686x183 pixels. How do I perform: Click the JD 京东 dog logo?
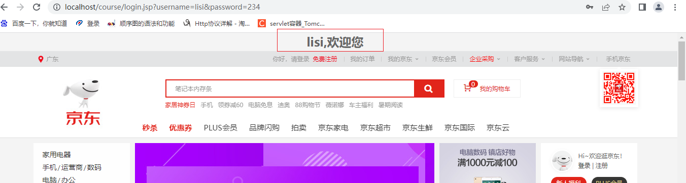click(x=83, y=103)
